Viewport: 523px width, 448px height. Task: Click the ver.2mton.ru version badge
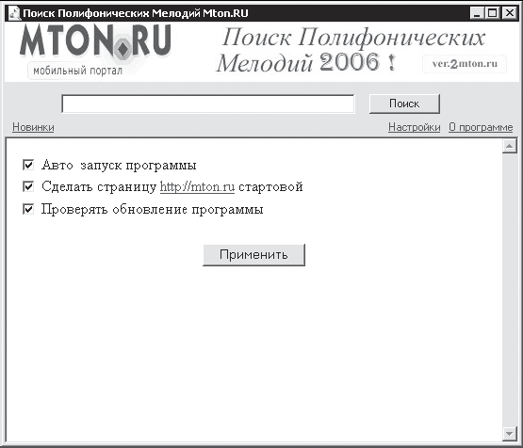[x=465, y=64]
